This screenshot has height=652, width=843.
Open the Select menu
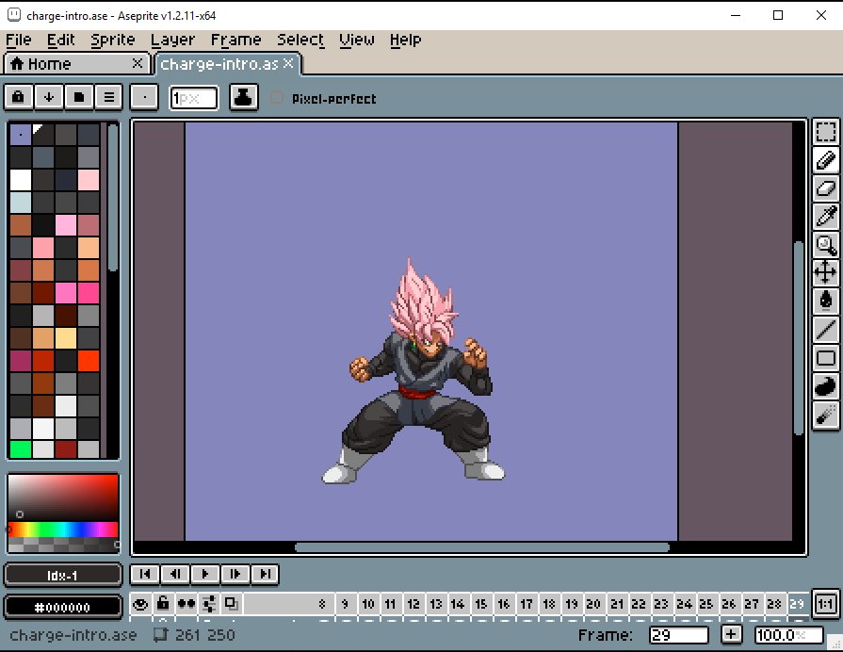[x=300, y=40]
